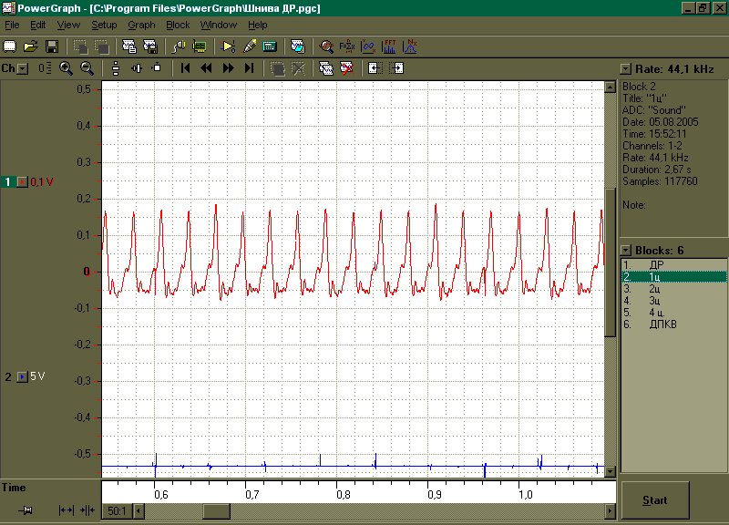Open the Block menu
Image resolution: width=729 pixels, height=525 pixels.
(x=178, y=26)
